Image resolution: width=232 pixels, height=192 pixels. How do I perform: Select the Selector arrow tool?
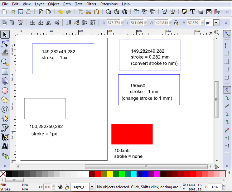click(5, 35)
